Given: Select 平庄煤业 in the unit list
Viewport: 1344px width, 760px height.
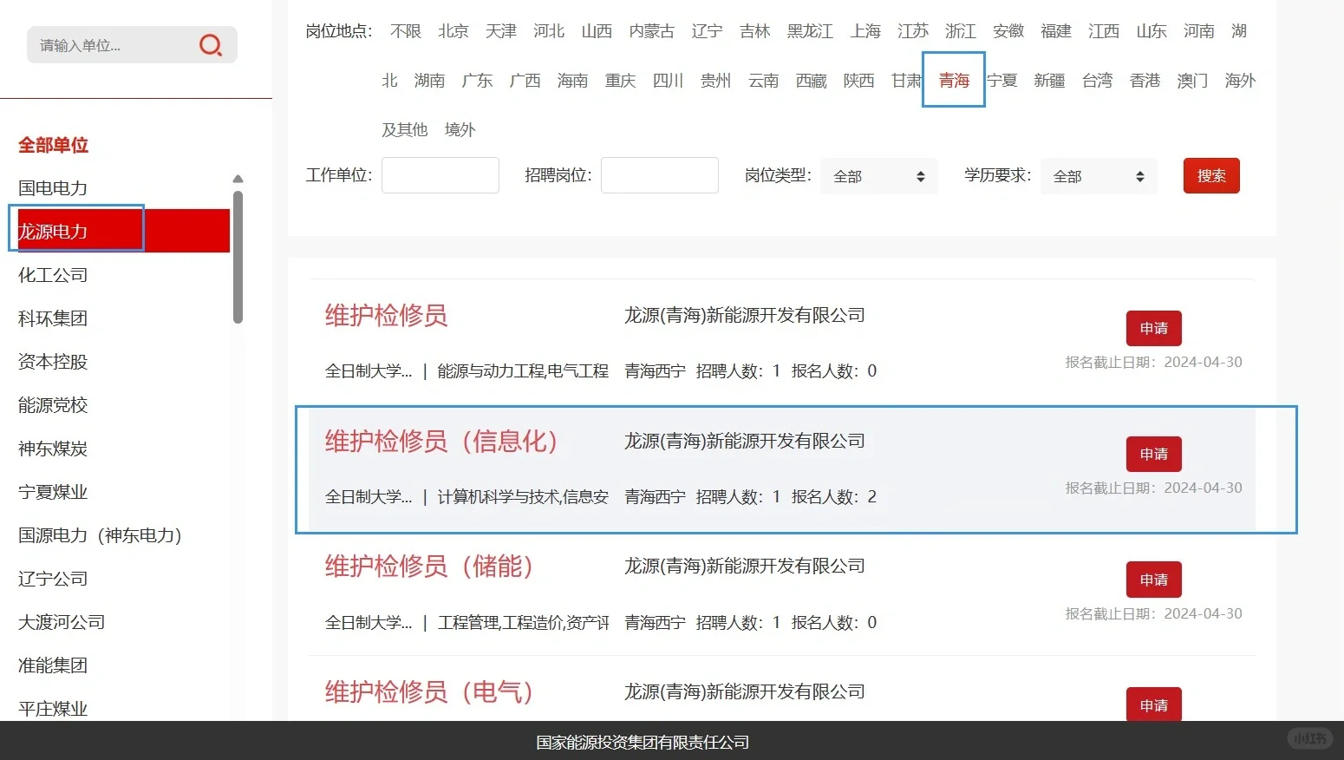Looking at the screenshot, I should (53, 709).
